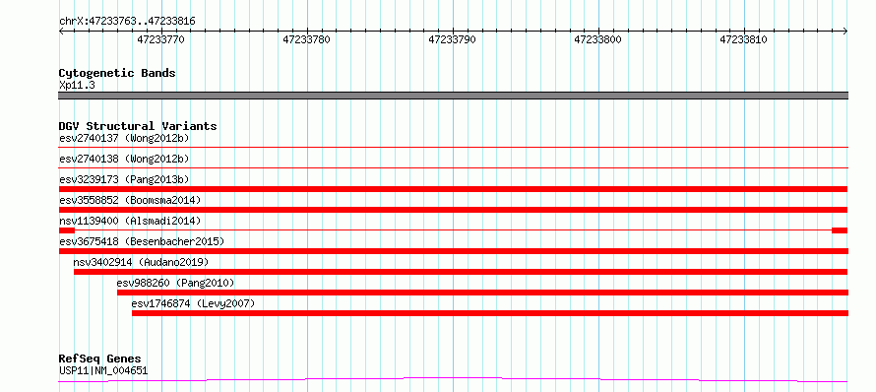Open variant esv2740138 (Wong2012b) label

124,159
